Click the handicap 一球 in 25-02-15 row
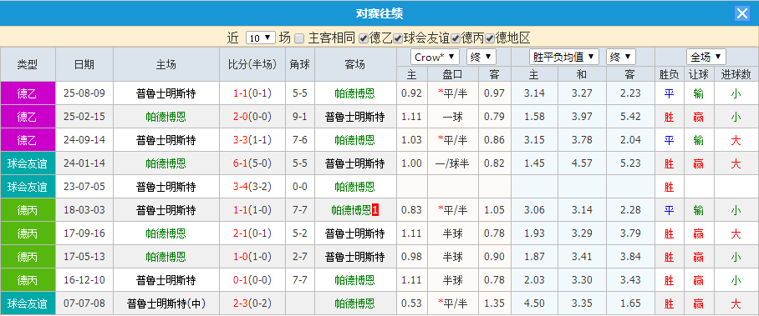The image size is (759, 316). click(452, 117)
